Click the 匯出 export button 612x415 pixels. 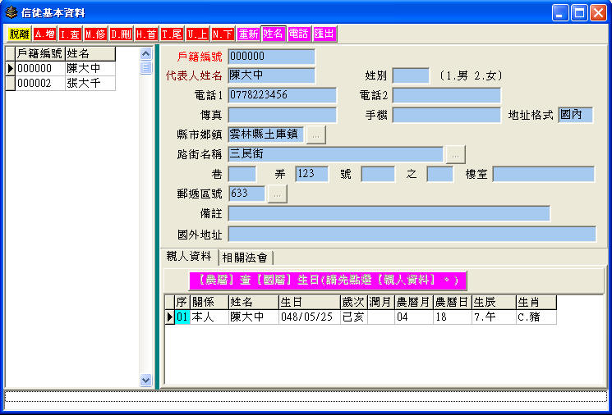(x=324, y=34)
